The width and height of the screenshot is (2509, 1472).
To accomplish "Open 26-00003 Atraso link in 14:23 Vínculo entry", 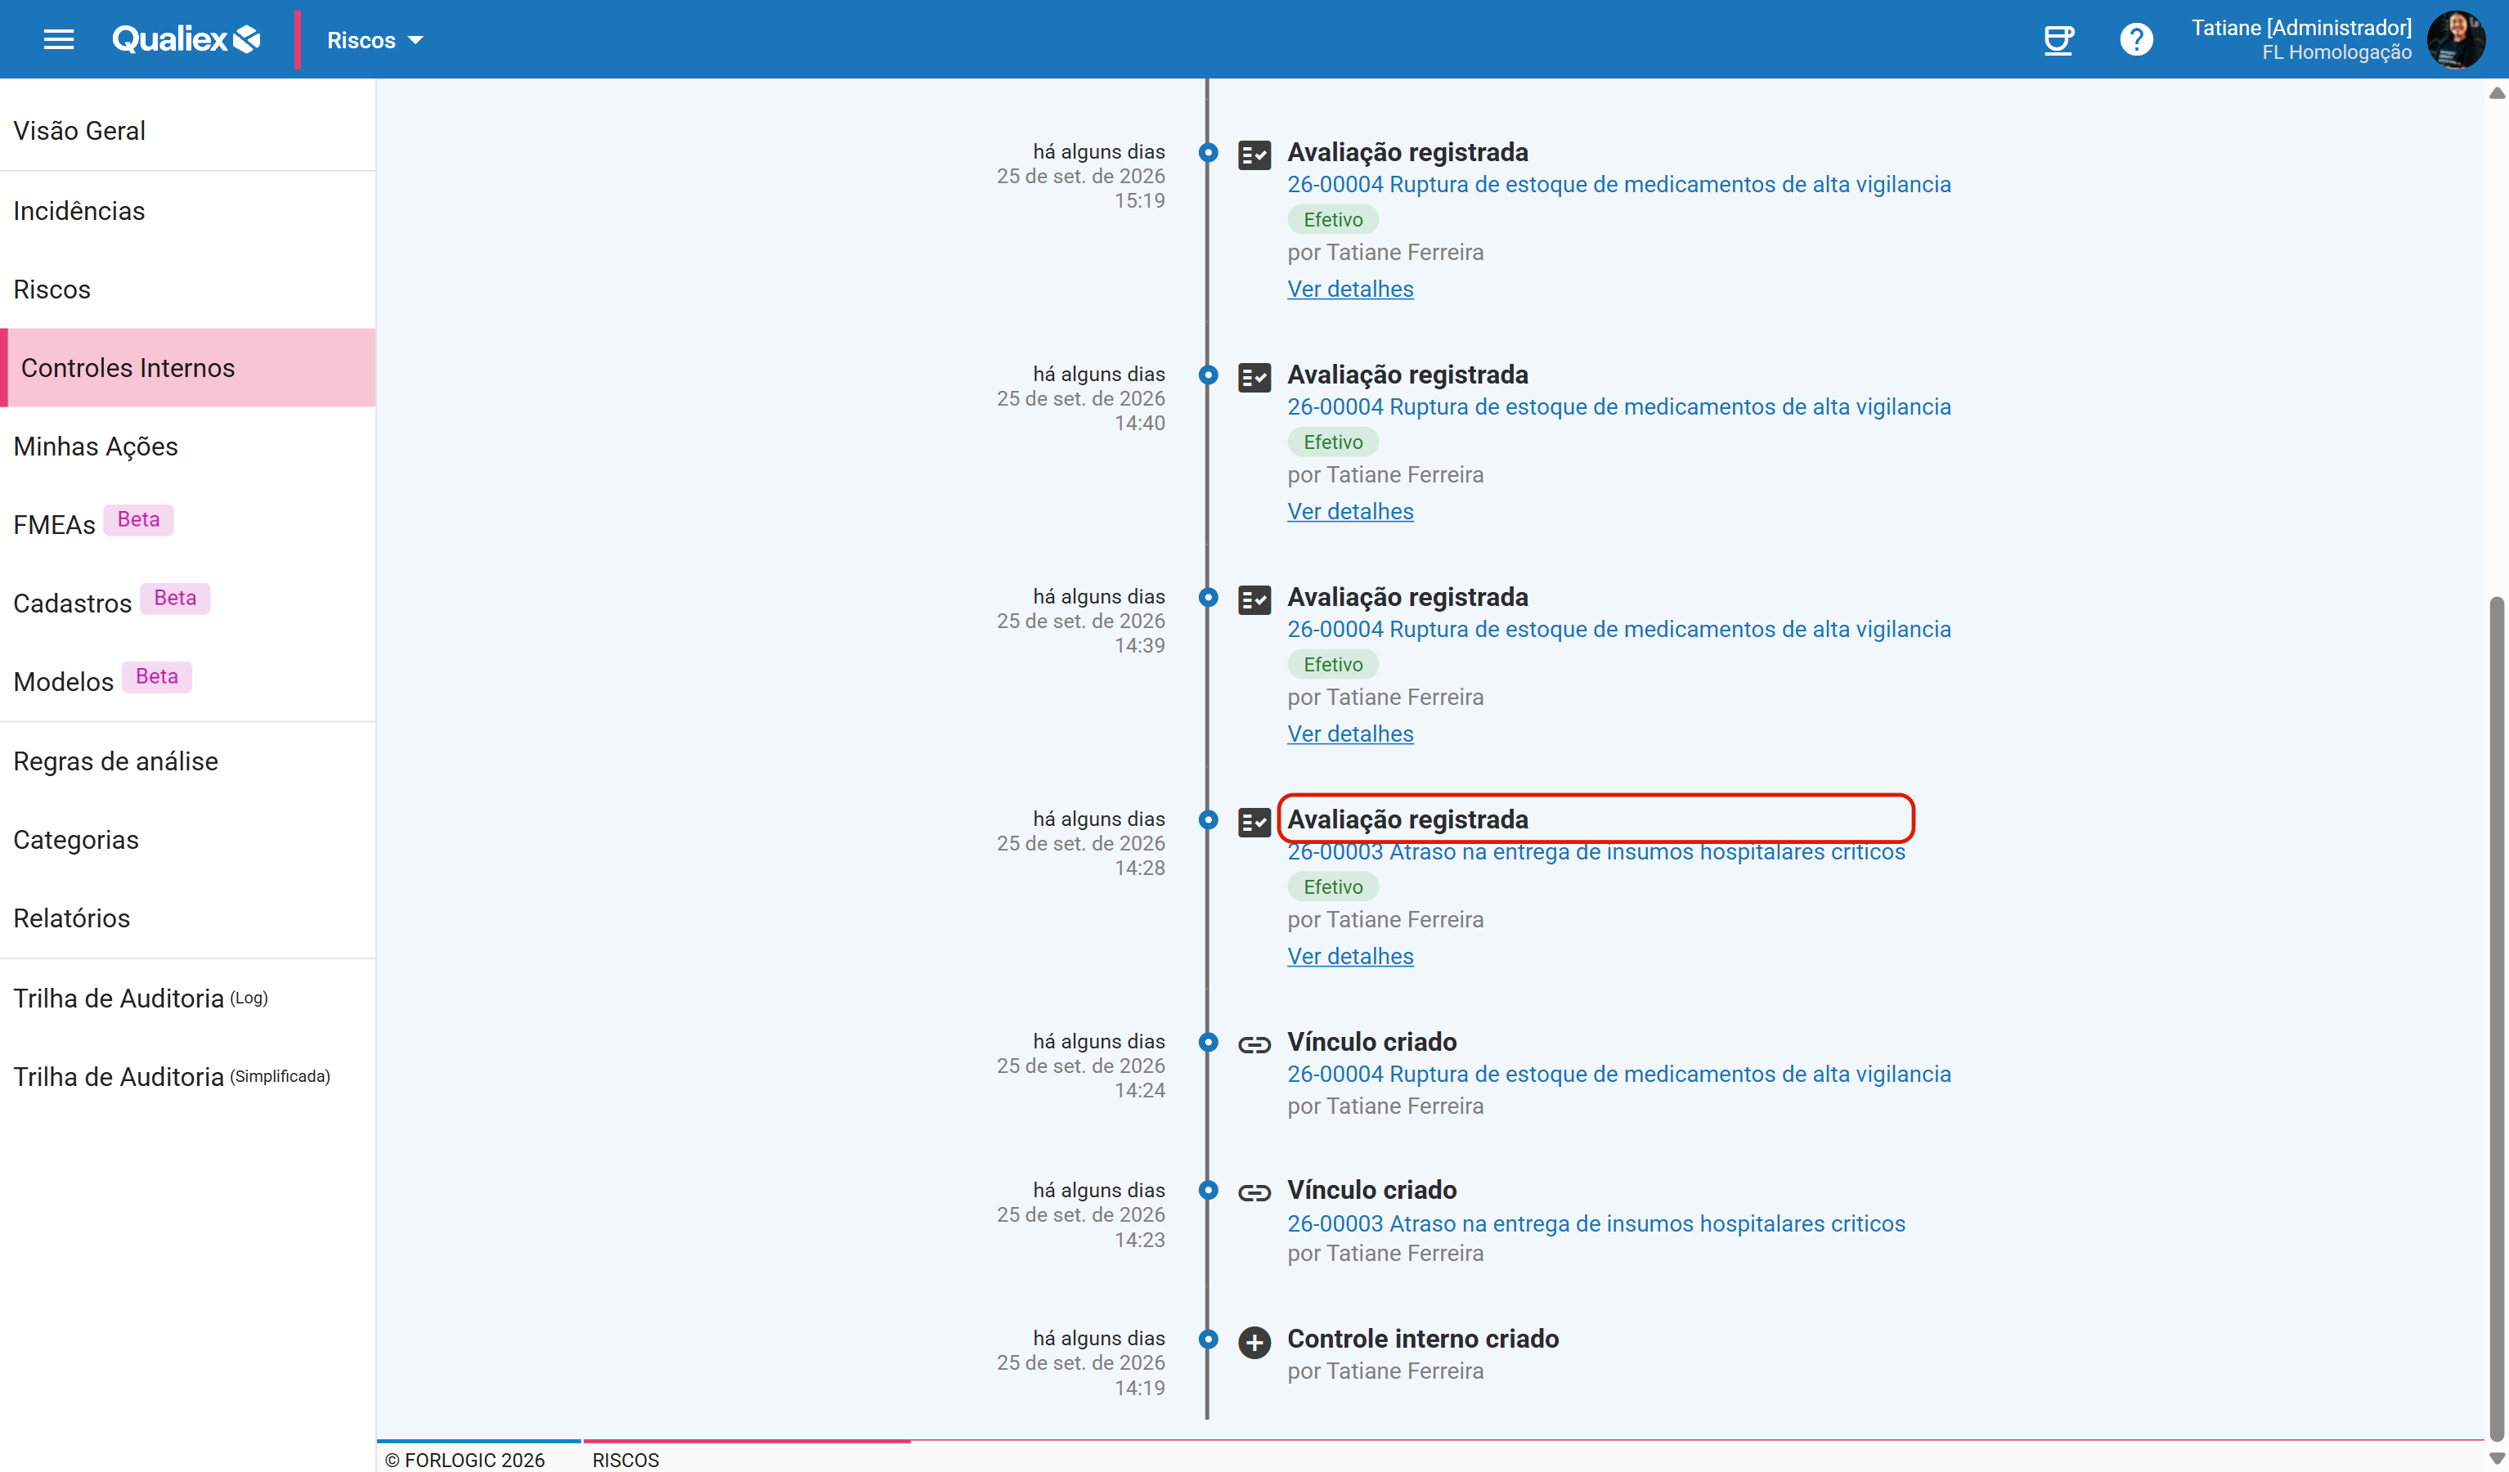I will (x=1596, y=1223).
